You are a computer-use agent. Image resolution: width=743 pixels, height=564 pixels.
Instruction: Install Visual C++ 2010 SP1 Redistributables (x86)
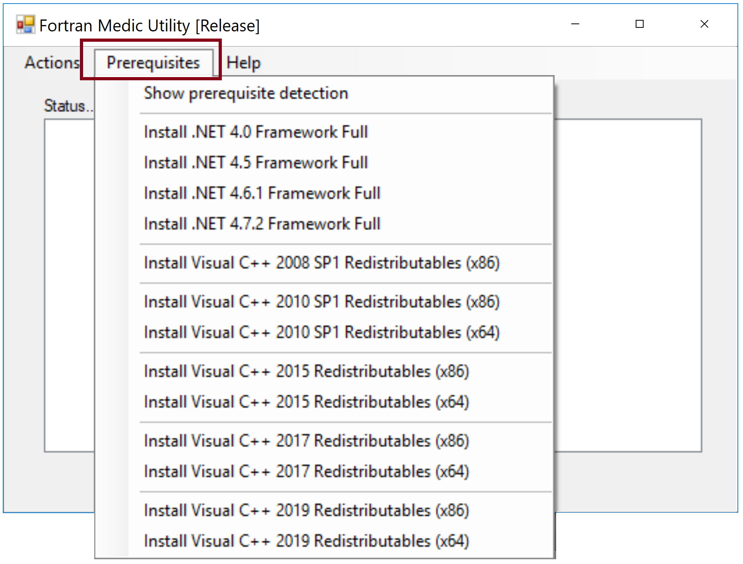324,302
